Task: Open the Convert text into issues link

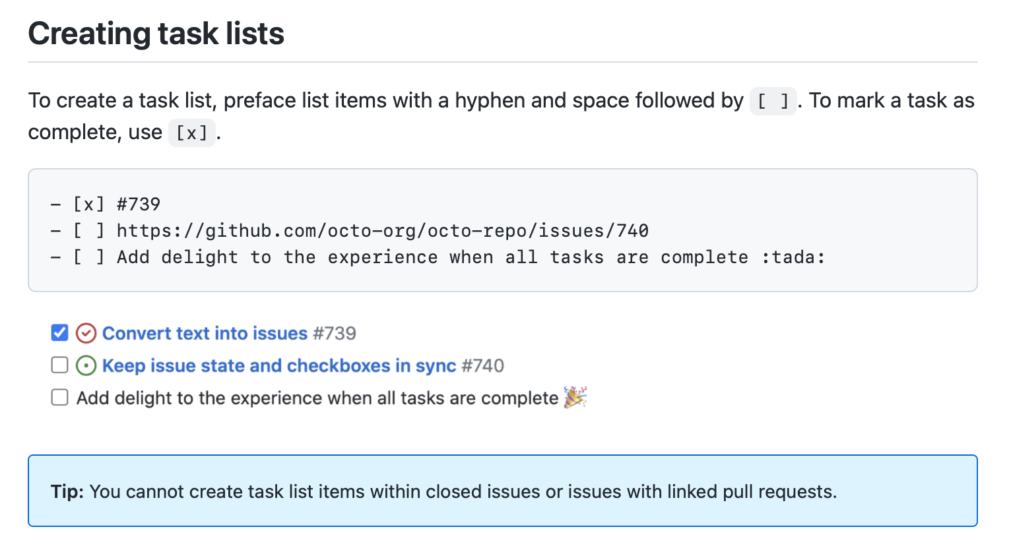Action: (x=205, y=334)
